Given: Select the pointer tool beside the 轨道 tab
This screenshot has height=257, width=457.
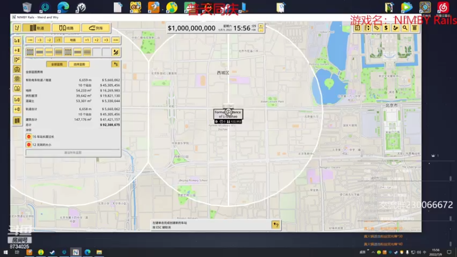Looking at the screenshot, I should [17, 28].
